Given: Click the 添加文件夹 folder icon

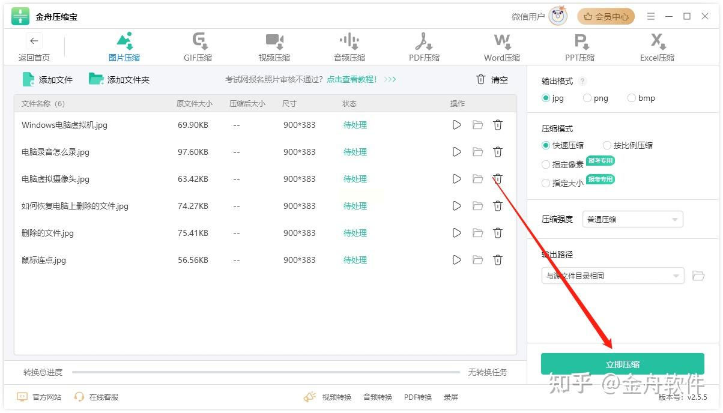Looking at the screenshot, I should (96, 79).
